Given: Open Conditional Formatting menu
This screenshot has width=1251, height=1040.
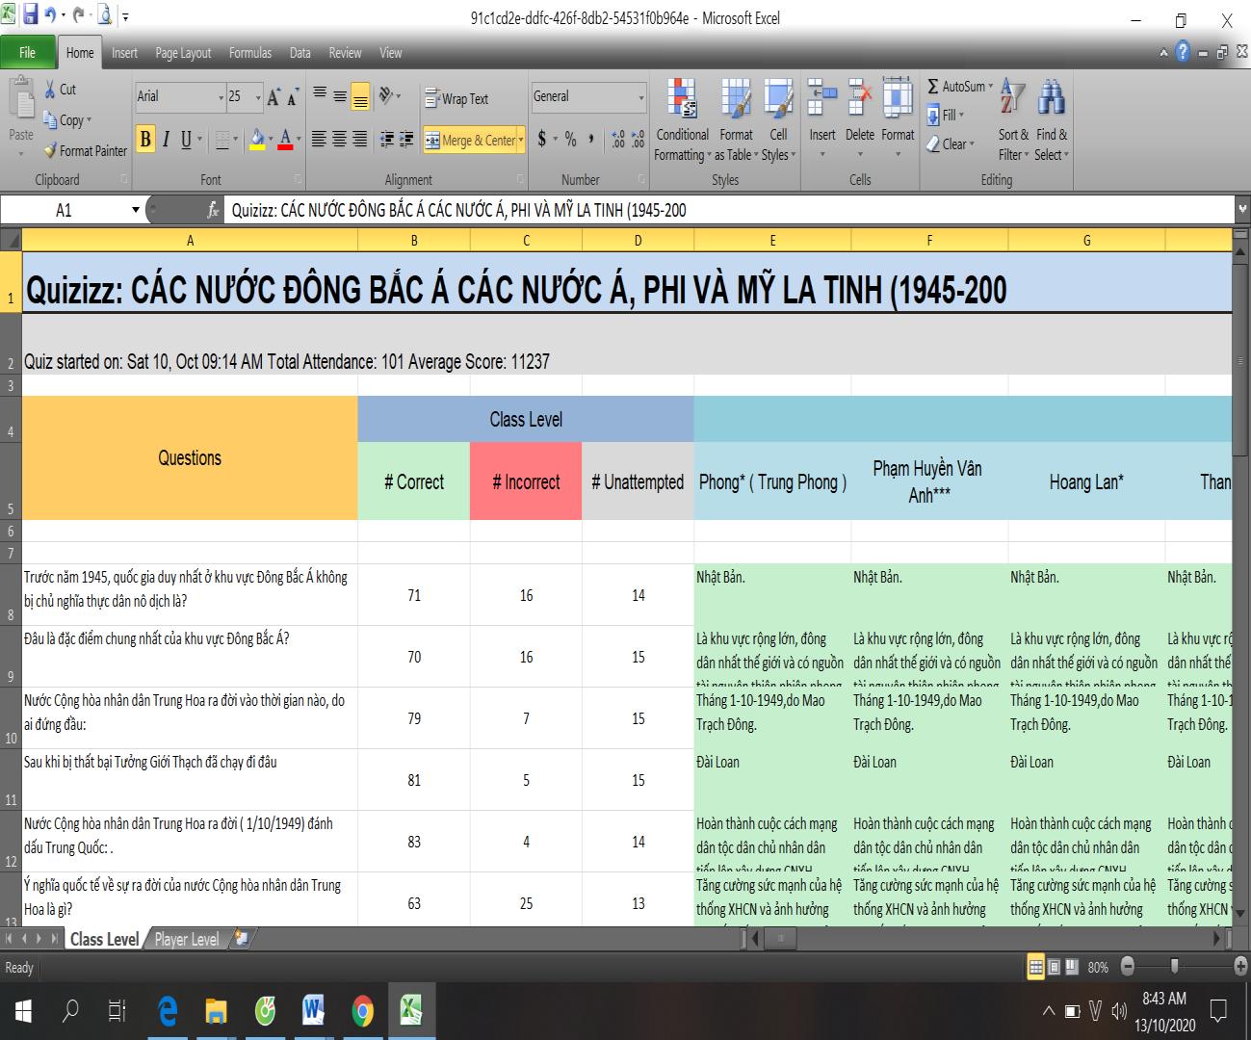Looking at the screenshot, I should click(x=682, y=120).
